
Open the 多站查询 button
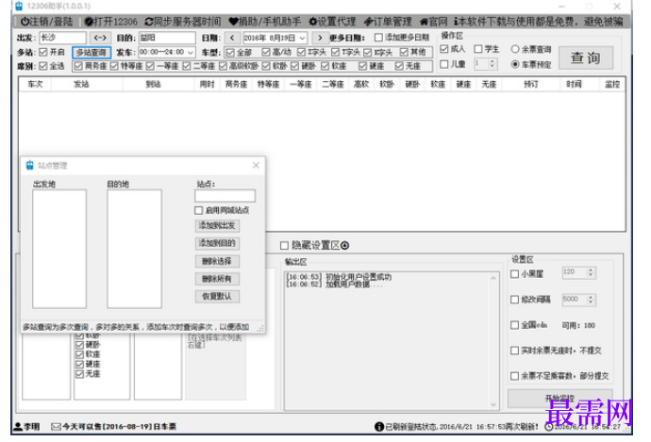point(92,53)
